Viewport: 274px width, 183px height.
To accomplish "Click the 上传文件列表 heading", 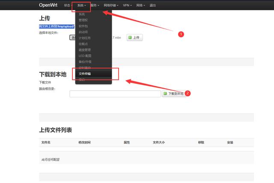I will pos(56,130).
